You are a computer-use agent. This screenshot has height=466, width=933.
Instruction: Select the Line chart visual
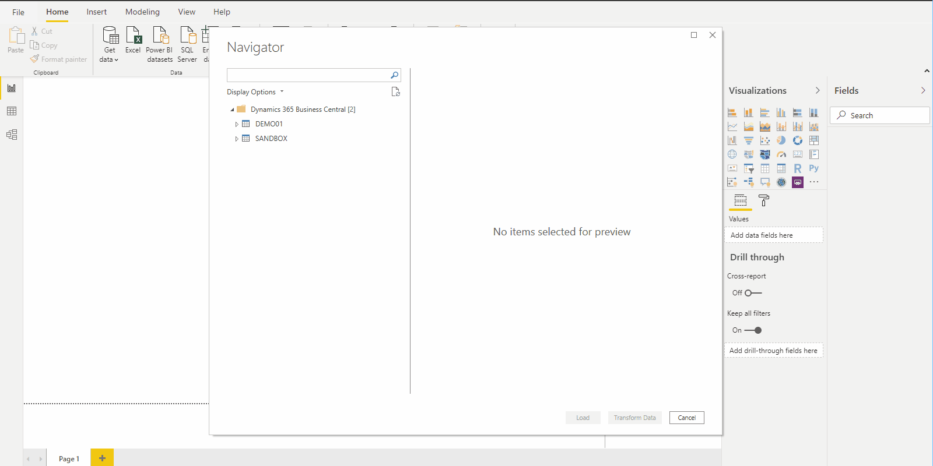tap(732, 126)
